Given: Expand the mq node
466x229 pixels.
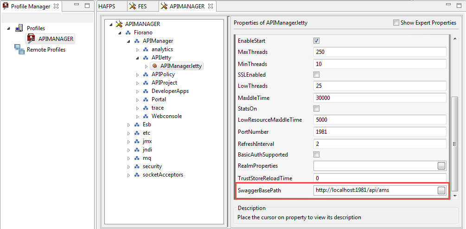Looking at the screenshot, I should (129, 158).
